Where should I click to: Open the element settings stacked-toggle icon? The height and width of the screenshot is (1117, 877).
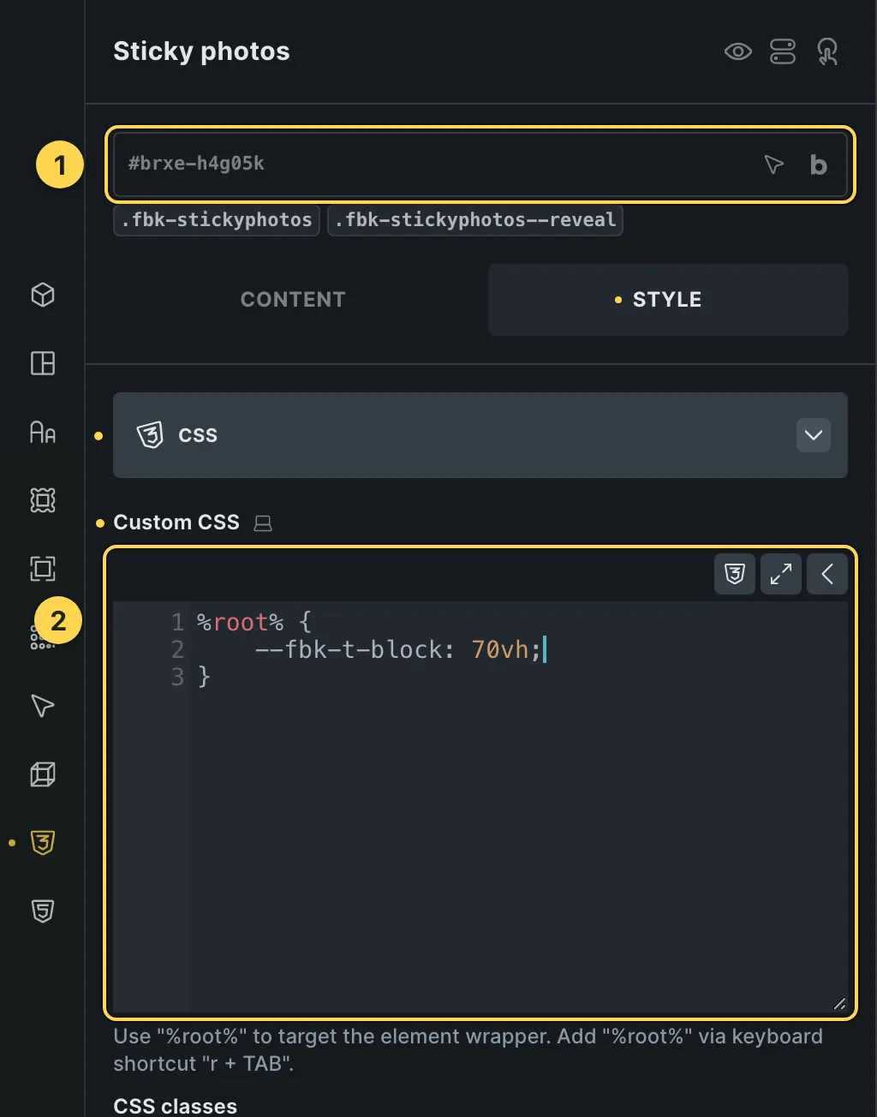point(783,51)
